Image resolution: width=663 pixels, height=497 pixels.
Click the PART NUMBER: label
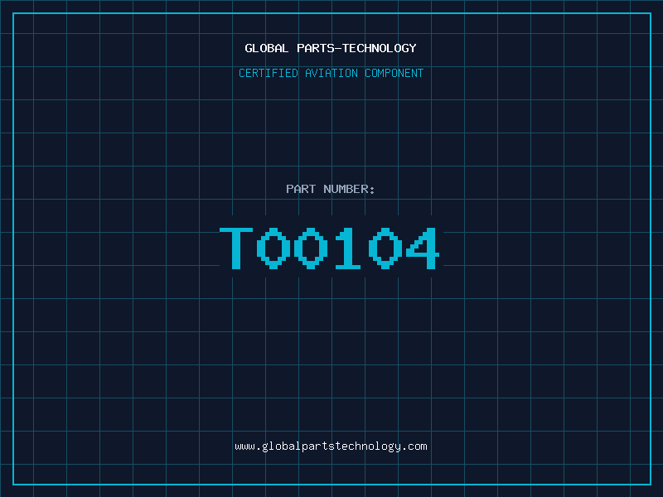tap(331, 189)
